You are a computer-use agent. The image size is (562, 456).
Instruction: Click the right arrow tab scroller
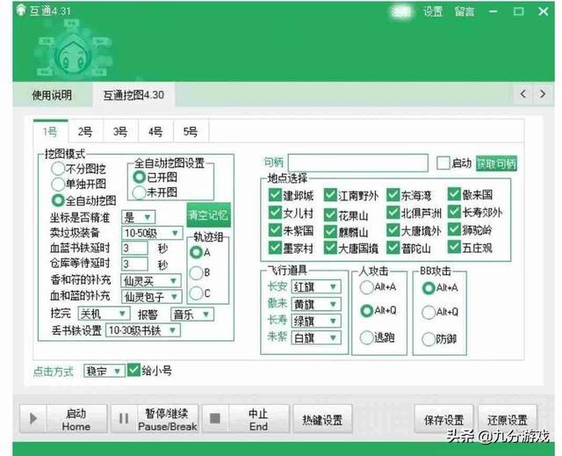[543, 94]
